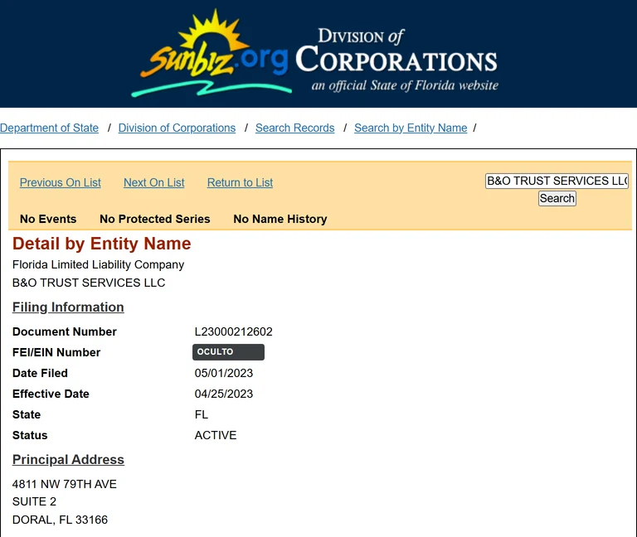Click the Detail by Entity Name heading

[101, 244]
